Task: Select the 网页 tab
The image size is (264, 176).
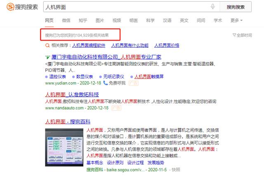Action: point(49,20)
